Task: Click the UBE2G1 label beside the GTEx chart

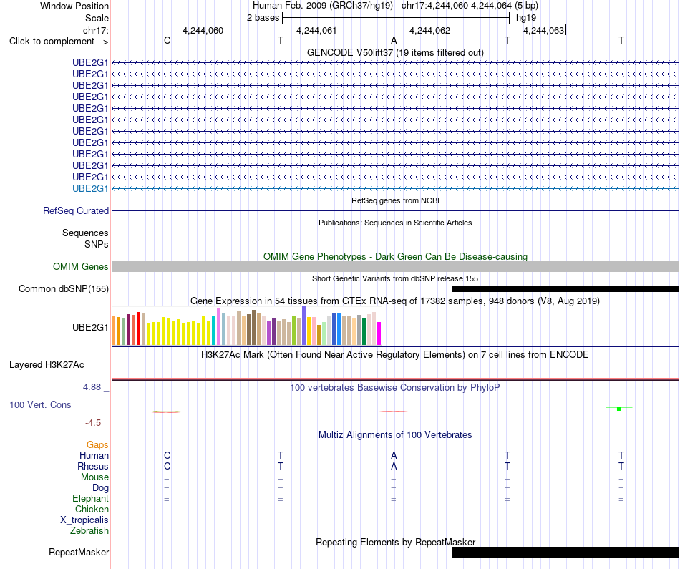Action: (x=90, y=327)
